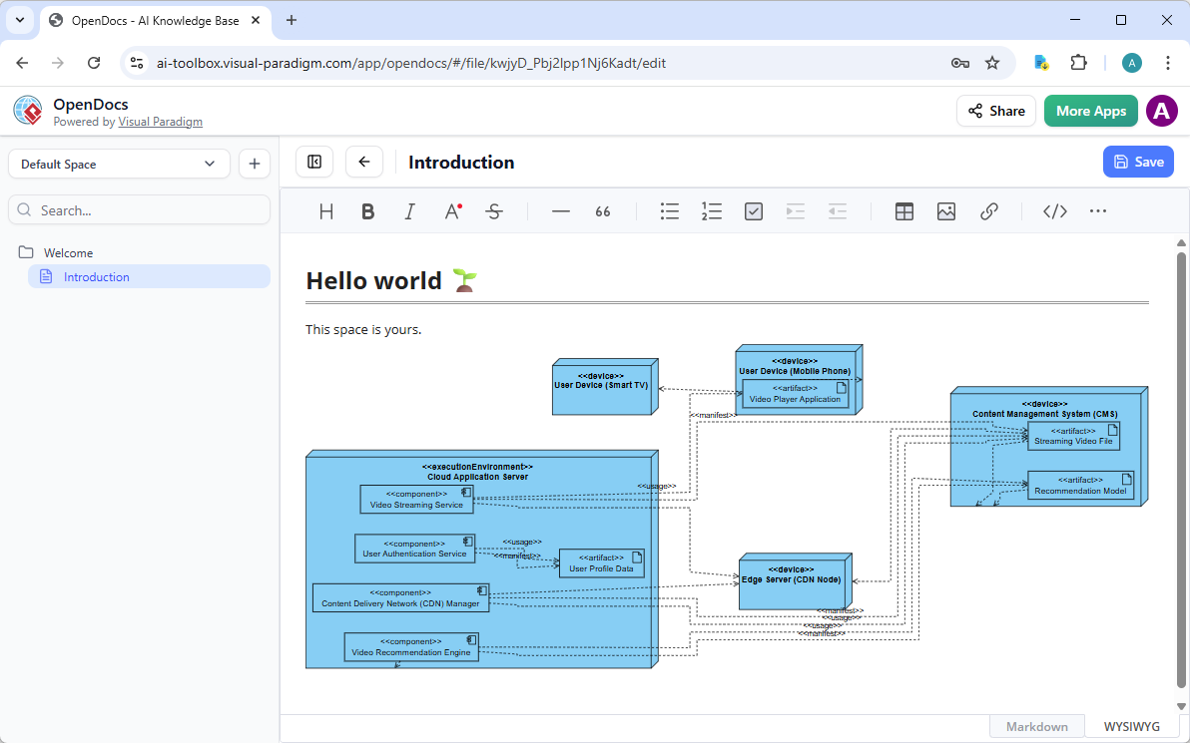1190x743 pixels.
Task: Insert a hyperlink
Action: (989, 210)
